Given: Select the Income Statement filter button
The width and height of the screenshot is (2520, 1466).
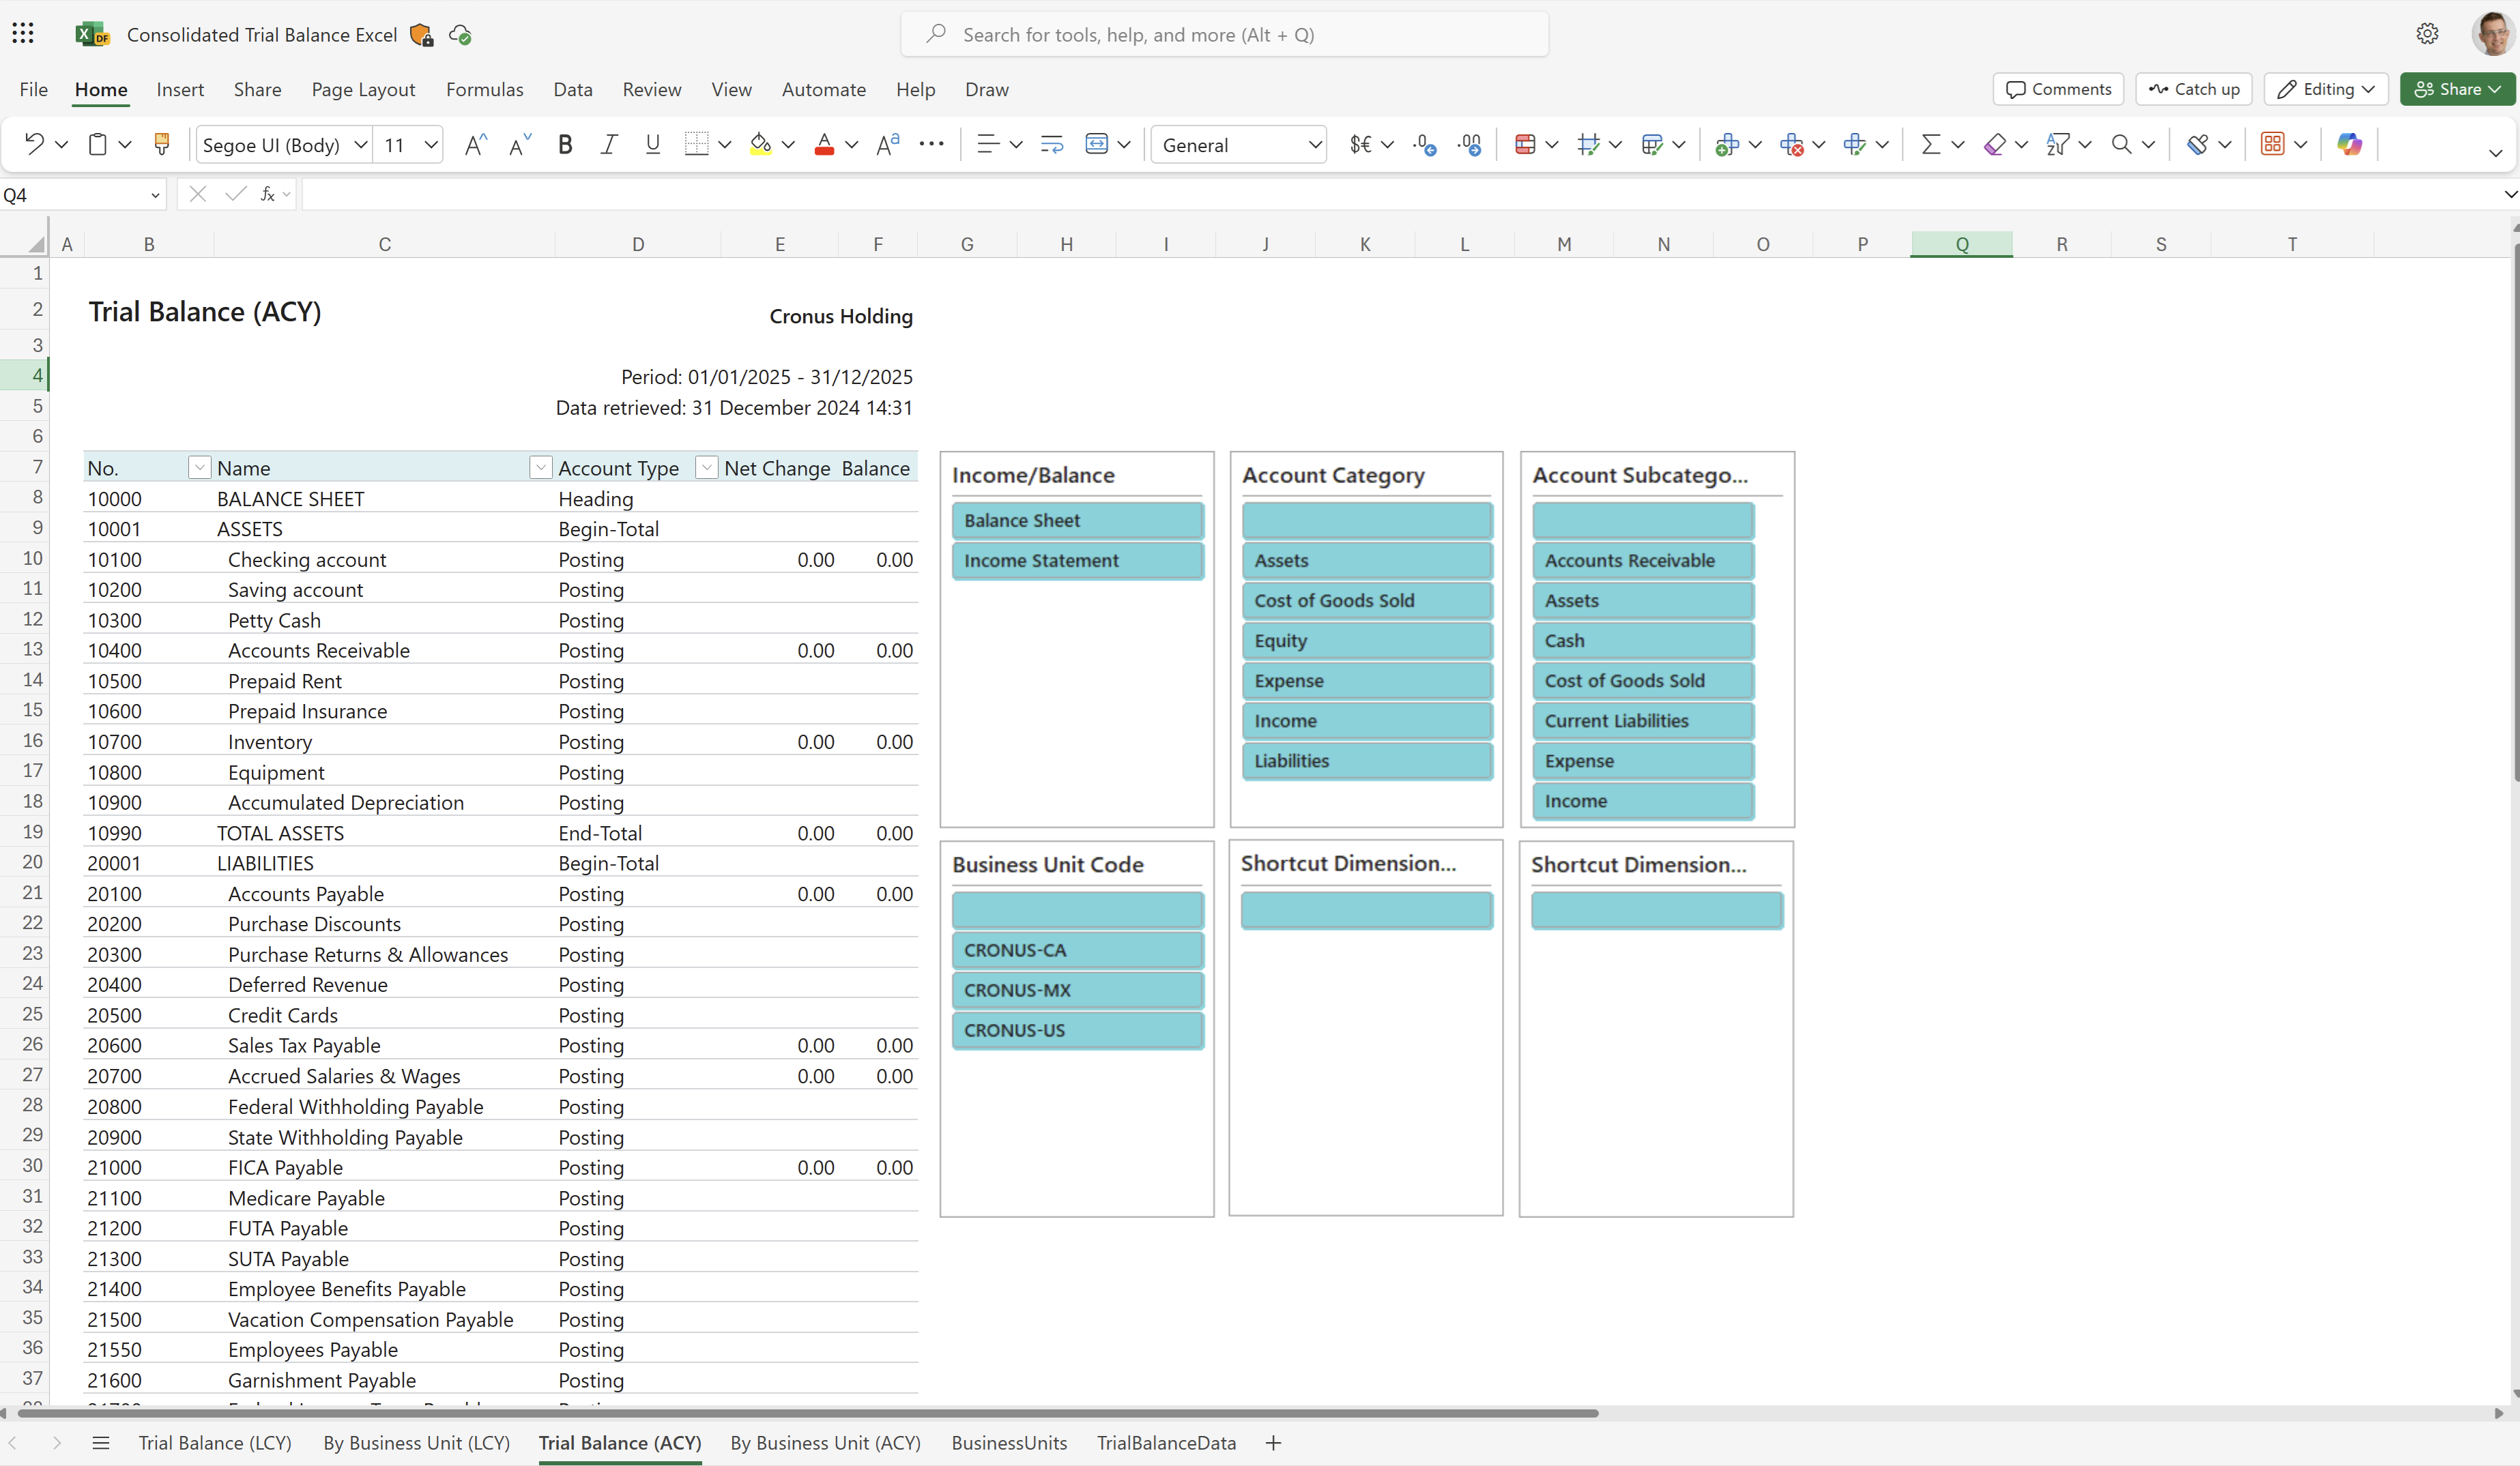Looking at the screenshot, I should (x=1077, y=560).
